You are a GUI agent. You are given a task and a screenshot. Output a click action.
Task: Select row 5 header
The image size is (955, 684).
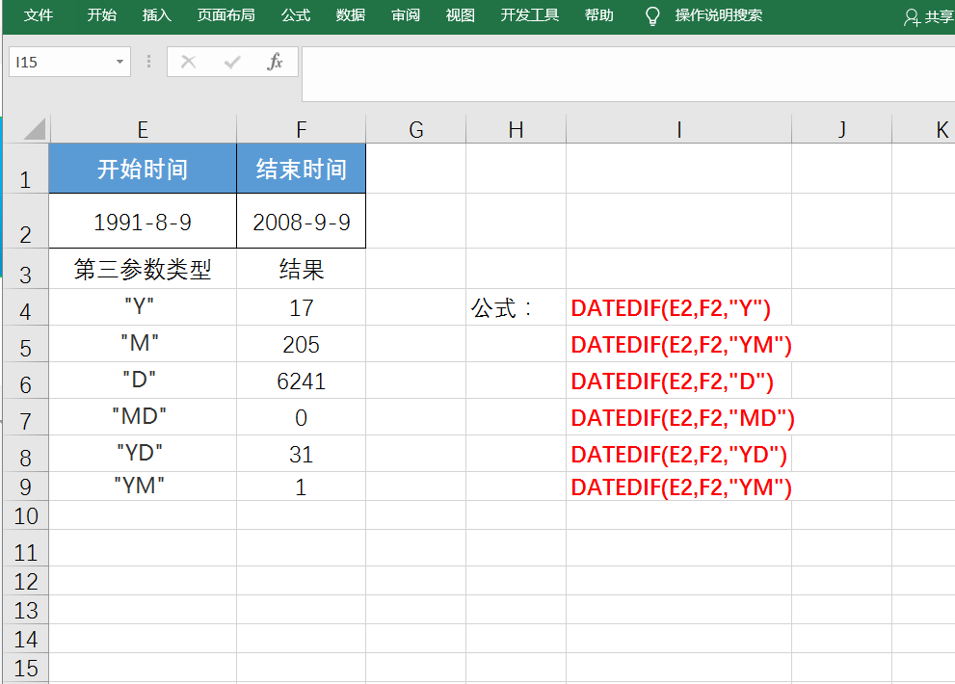pos(25,344)
